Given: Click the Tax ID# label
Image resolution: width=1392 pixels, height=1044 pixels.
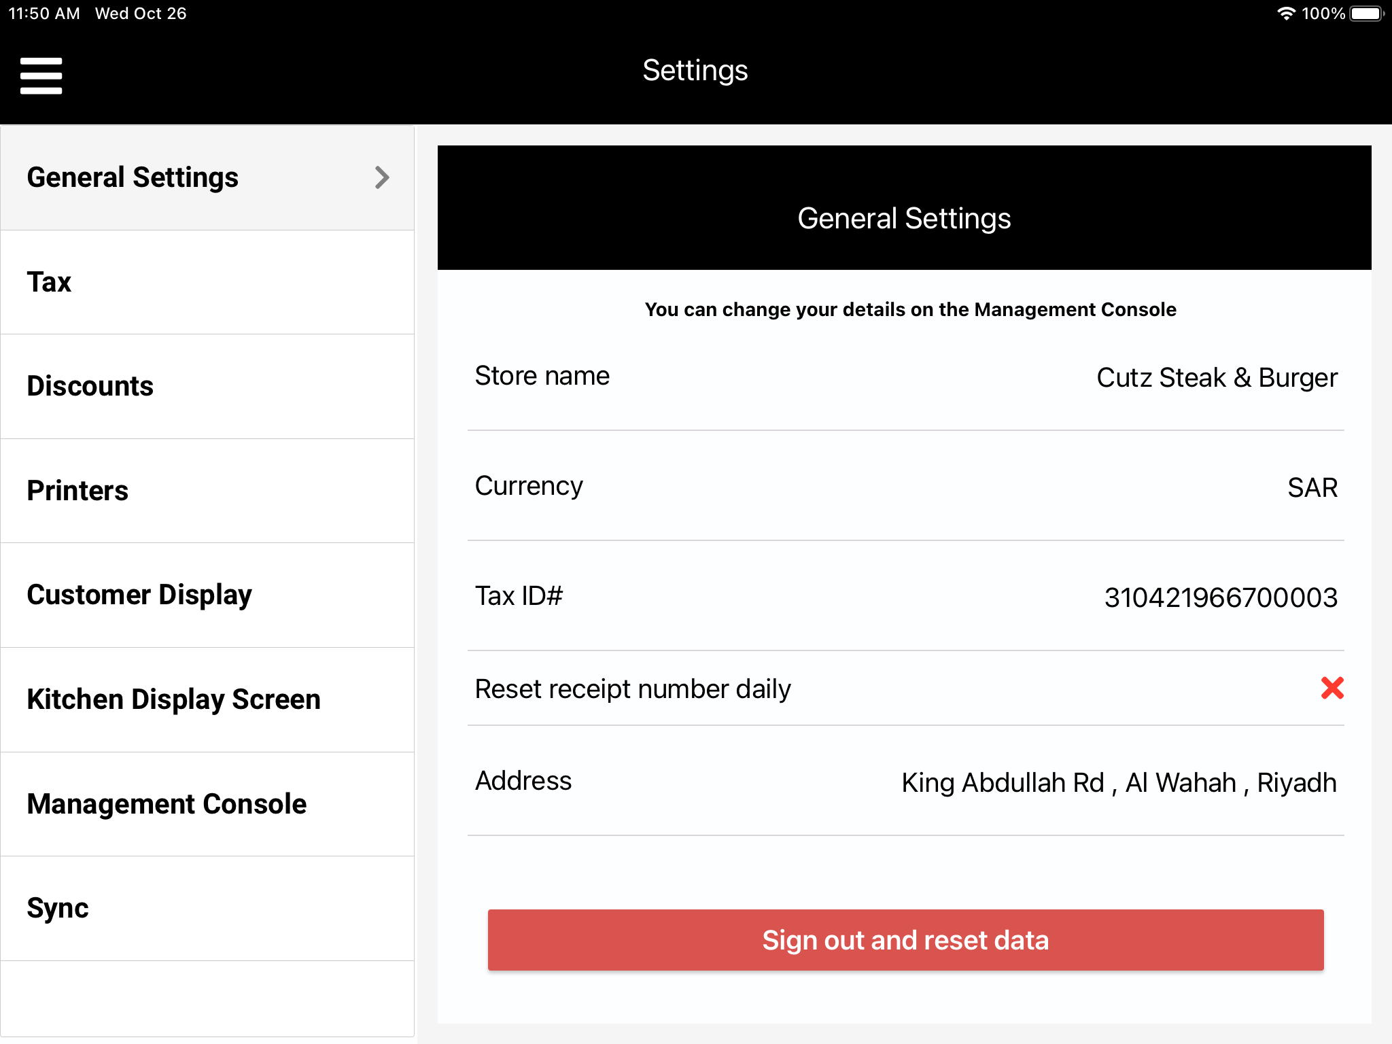Looking at the screenshot, I should (519, 596).
